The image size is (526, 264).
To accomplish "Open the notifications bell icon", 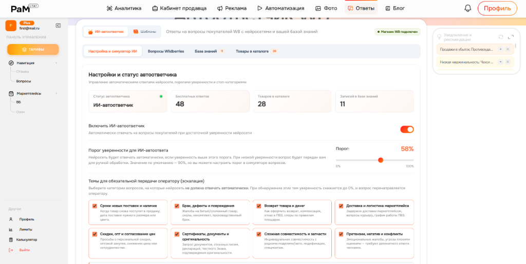I will point(467,8).
